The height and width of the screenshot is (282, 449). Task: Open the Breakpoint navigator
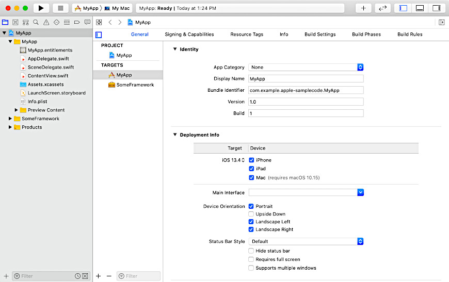coord(77,22)
